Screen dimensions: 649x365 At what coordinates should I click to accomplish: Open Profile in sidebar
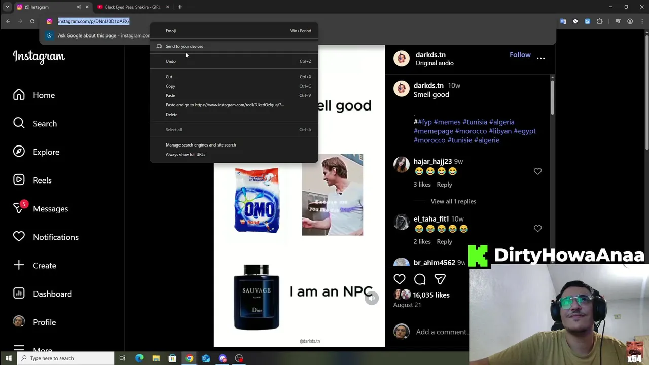click(x=34, y=322)
